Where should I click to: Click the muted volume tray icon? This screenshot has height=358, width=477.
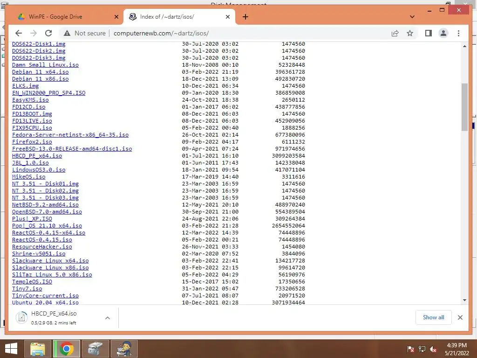coord(433,349)
